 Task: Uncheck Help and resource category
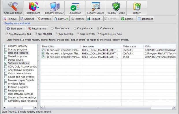(x=5, y=53)
